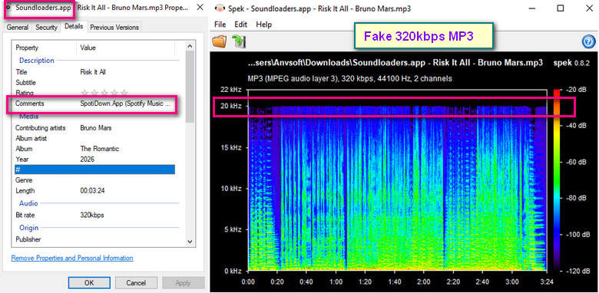The width and height of the screenshot is (599, 293).
Task: Open the Edit menu in Spek
Action: (240, 25)
